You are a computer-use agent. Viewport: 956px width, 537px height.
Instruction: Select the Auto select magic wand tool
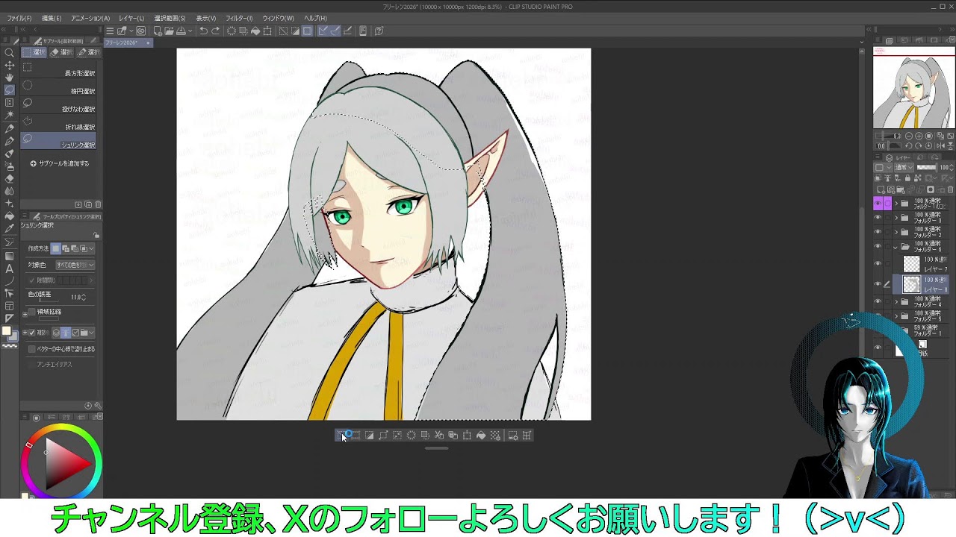pyautogui.click(x=9, y=115)
